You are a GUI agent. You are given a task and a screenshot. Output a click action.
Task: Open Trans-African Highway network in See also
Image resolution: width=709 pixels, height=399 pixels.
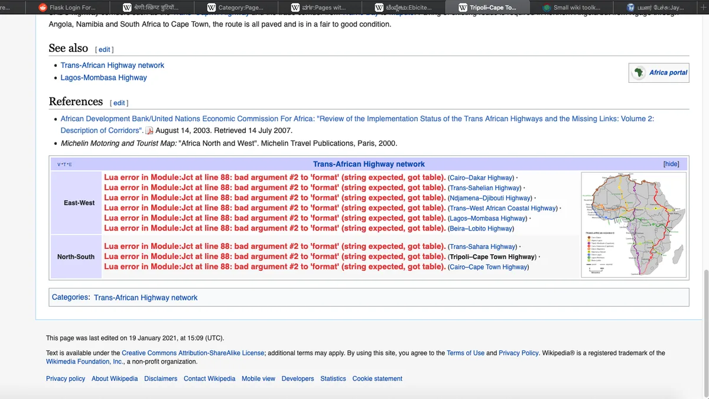[112, 66]
